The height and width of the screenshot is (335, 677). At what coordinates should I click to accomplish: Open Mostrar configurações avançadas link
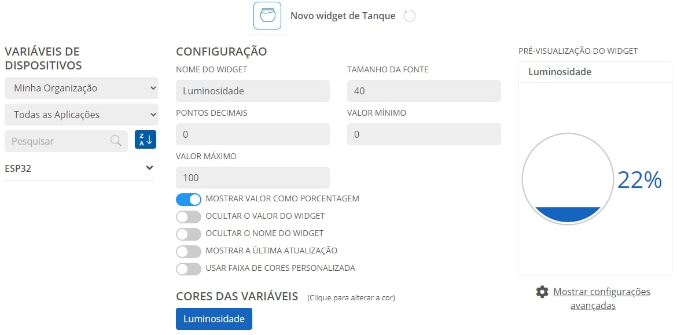click(601, 299)
